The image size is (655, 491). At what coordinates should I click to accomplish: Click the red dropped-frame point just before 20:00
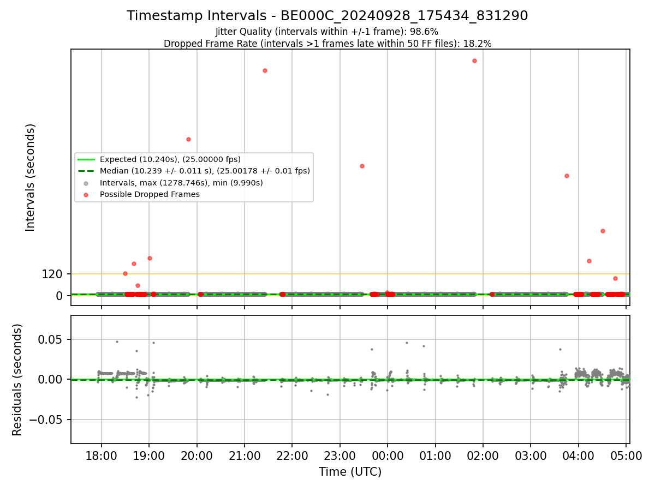click(x=188, y=139)
